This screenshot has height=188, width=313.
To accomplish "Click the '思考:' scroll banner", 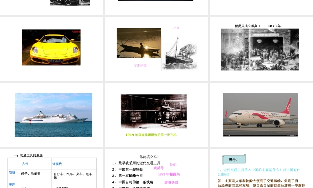I will [x=234, y=159].
